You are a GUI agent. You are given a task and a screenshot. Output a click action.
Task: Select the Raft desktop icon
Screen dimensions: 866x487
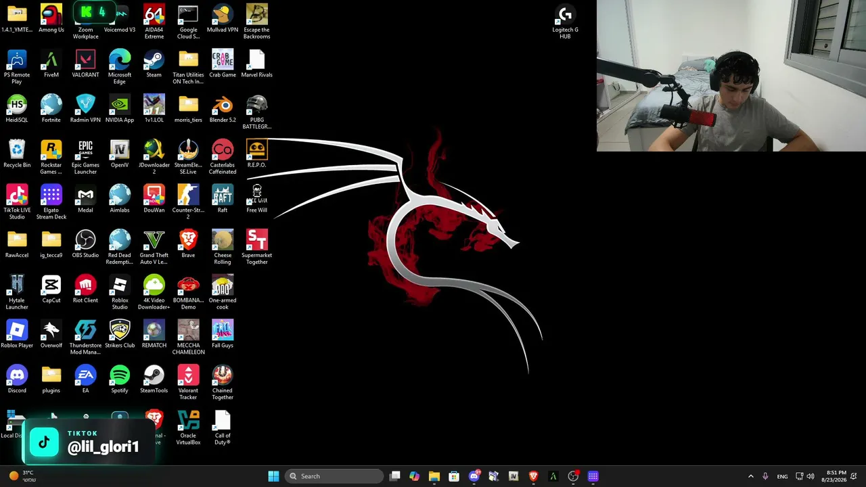tap(223, 199)
